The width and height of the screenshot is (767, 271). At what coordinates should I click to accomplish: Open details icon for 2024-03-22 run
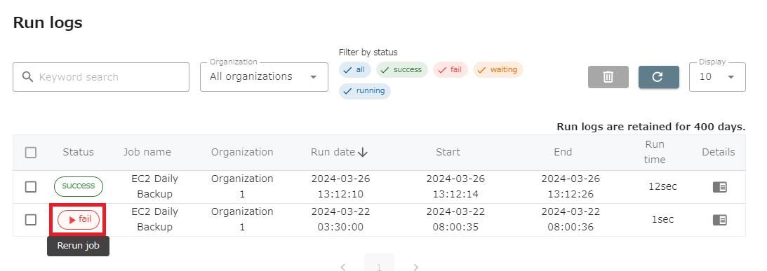[x=719, y=220]
